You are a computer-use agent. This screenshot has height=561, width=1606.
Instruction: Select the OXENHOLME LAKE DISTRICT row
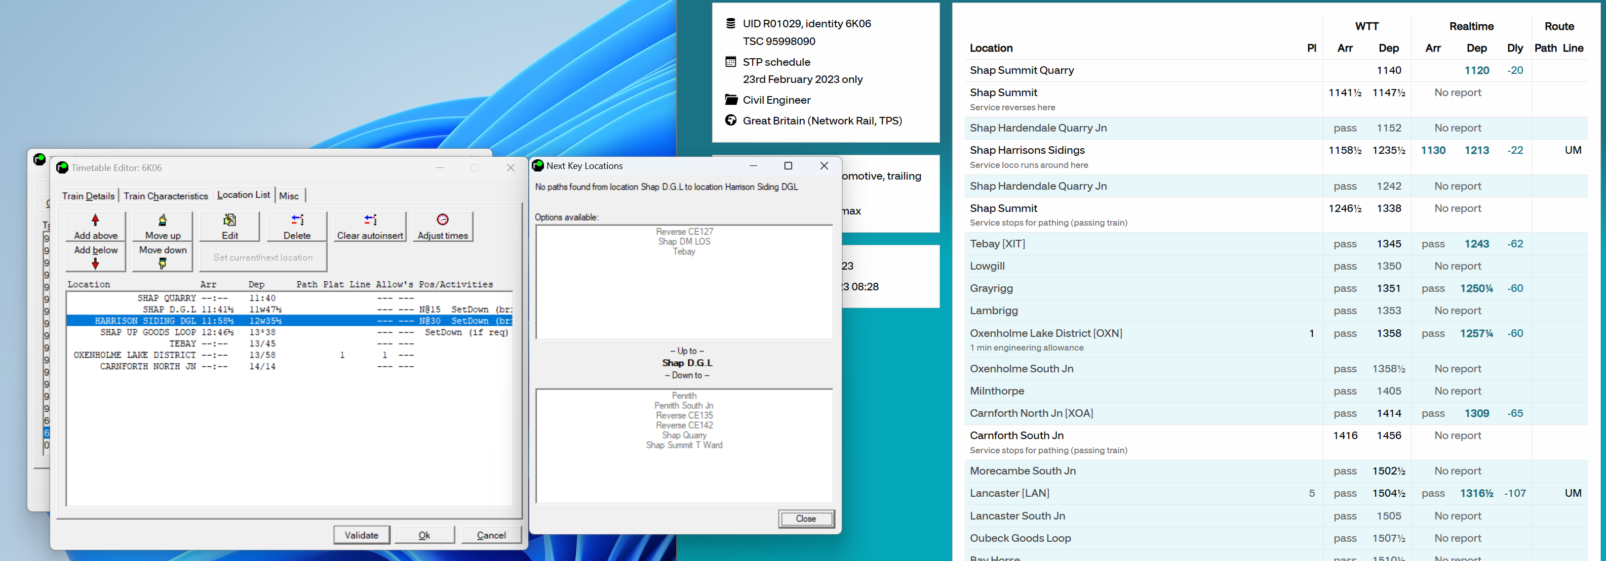click(x=289, y=355)
